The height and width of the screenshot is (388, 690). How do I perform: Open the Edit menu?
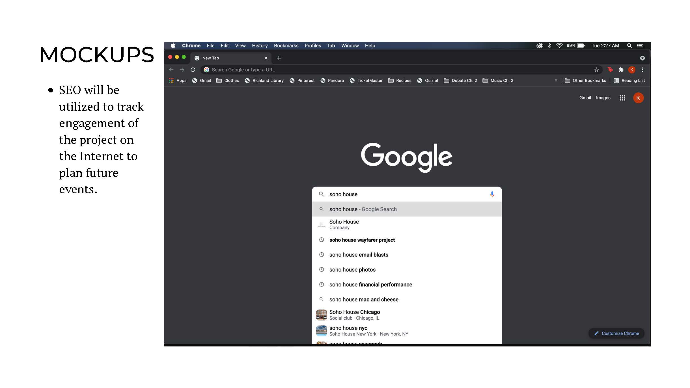(x=225, y=45)
